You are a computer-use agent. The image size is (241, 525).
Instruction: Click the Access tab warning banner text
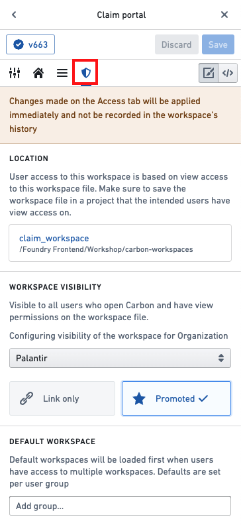pos(114,115)
